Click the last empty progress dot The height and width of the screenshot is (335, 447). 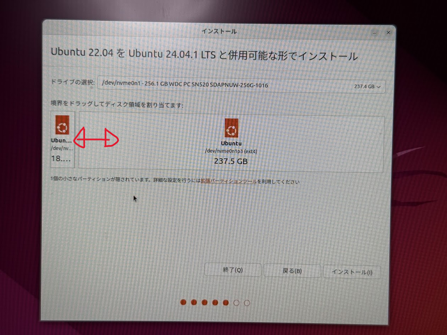click(x=247, y=303)
